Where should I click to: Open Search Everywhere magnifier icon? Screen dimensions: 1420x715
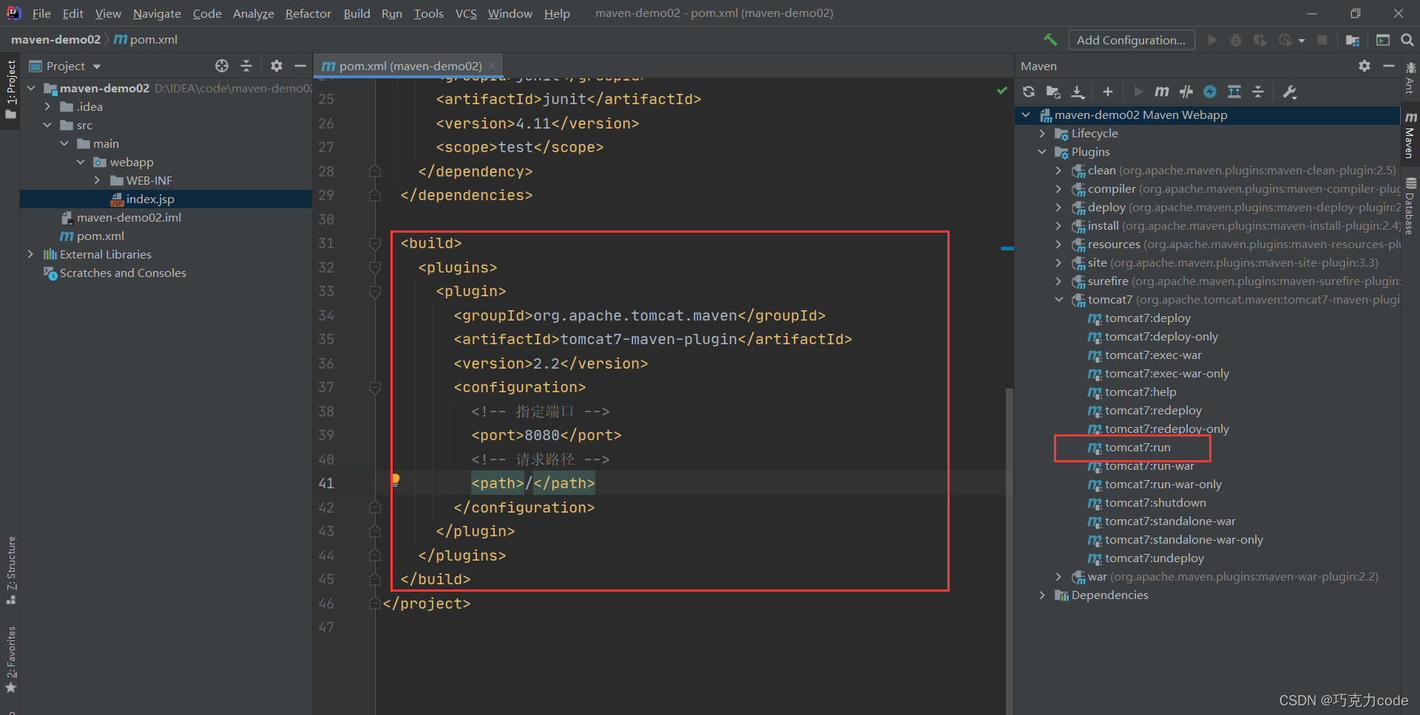coord(1407,40)
